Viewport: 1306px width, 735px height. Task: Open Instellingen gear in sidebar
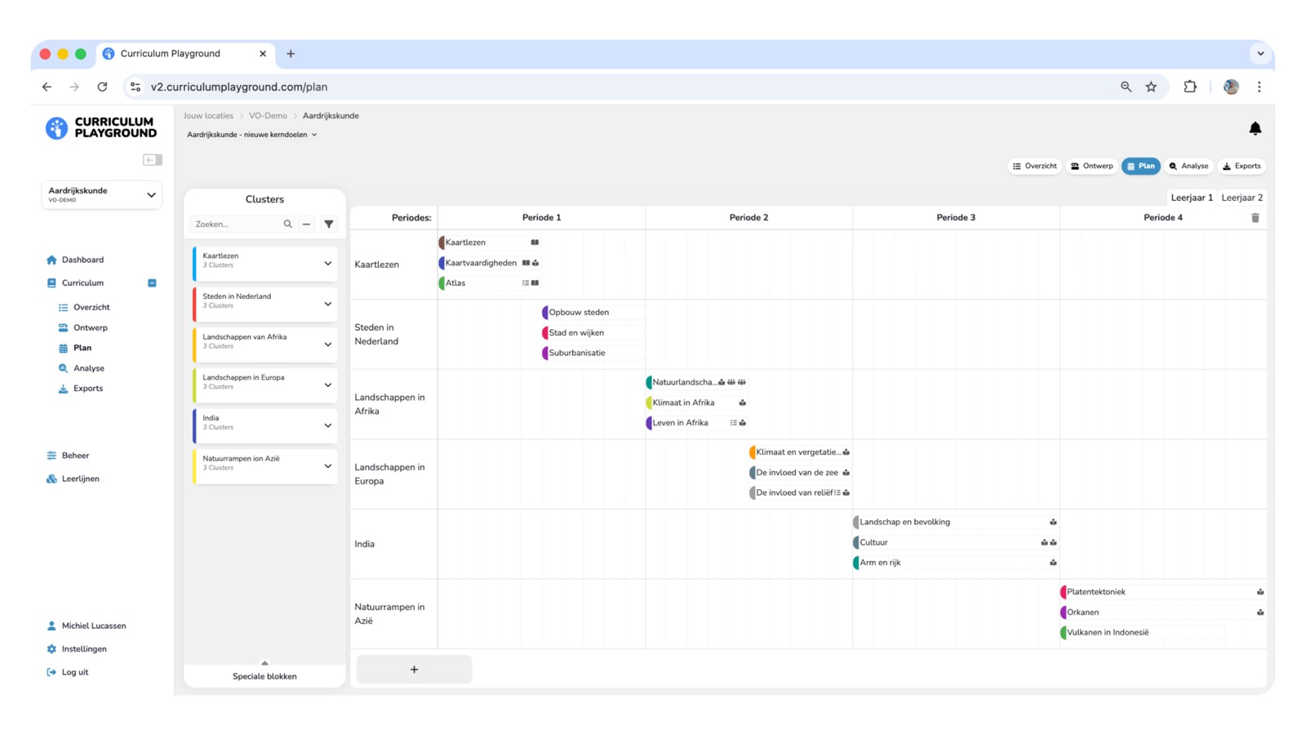point(83,649)
